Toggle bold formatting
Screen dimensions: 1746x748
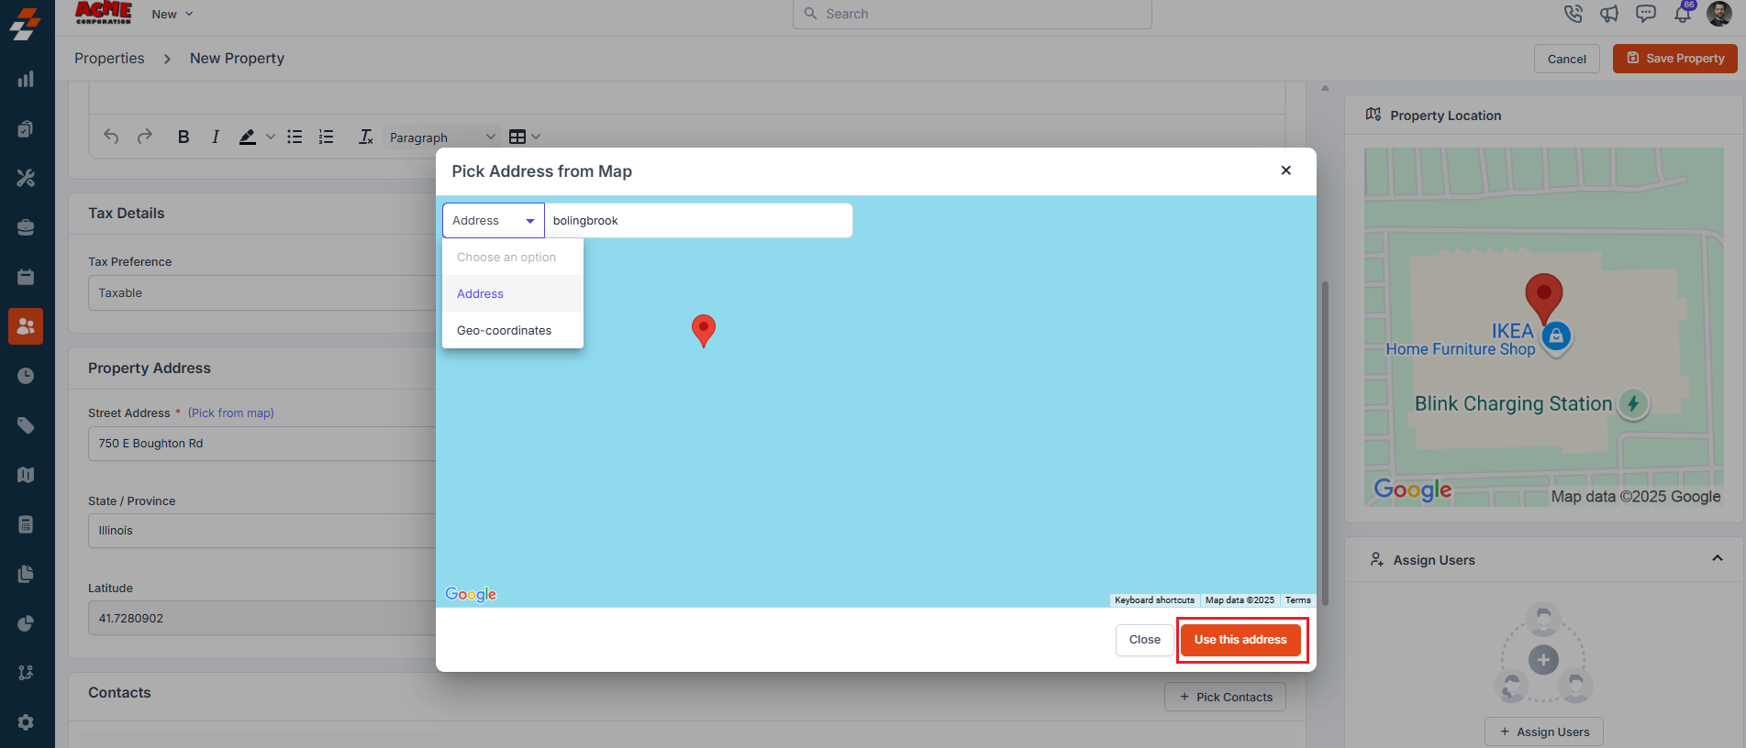pyautogui.click(x=183, y=137)
